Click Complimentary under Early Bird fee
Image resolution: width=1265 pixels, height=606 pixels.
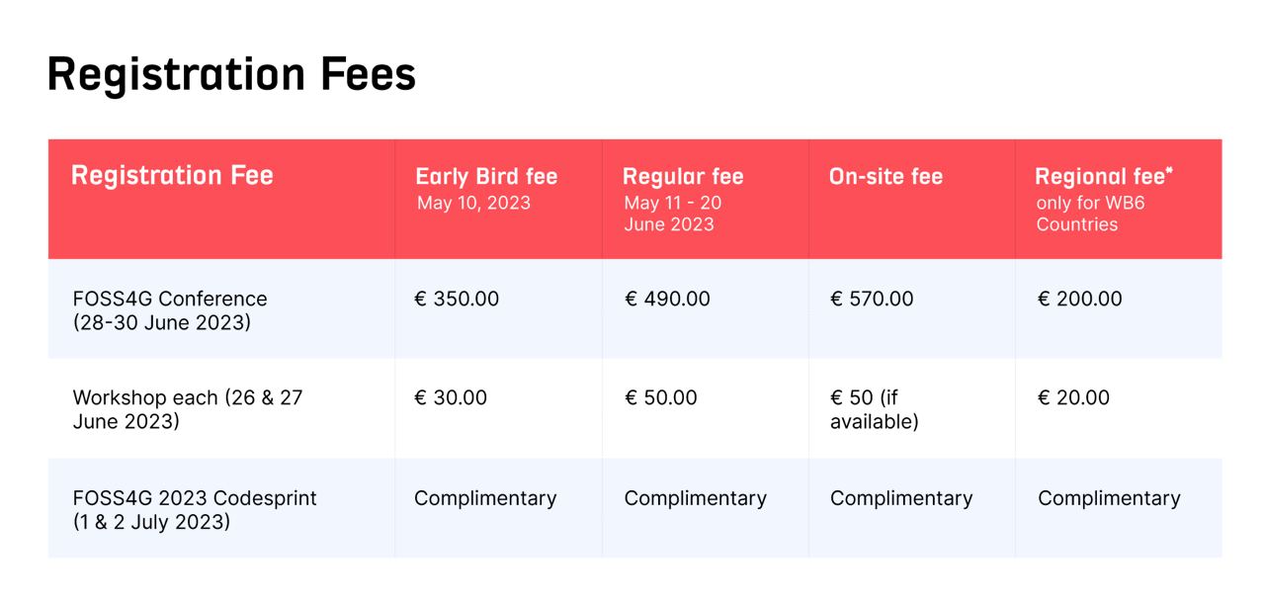485,498
